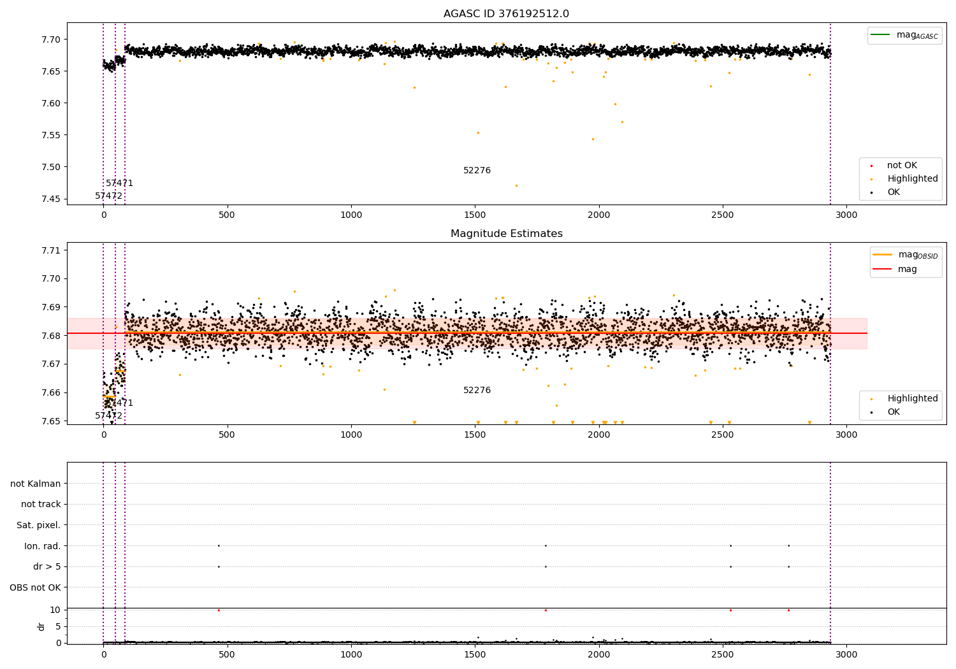Click the '7.71' y-tick in Magnitude Estimates plot

[x=51, y=250]
